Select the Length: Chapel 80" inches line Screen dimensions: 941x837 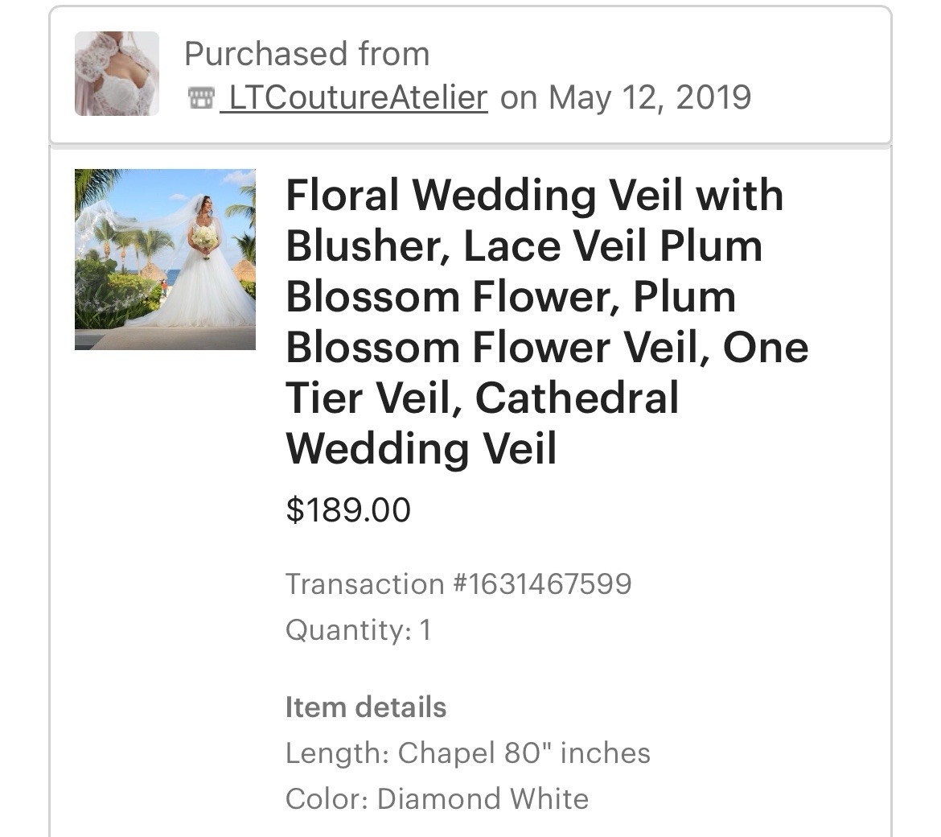coord(467,753)
